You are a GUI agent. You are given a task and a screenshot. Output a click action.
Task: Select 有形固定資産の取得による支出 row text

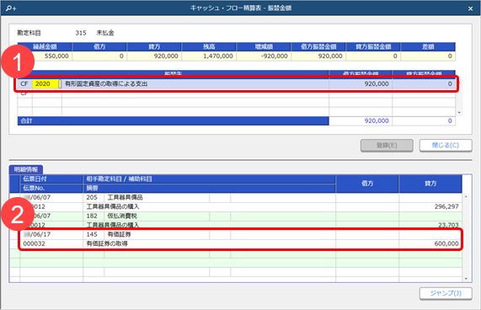pos(106,83)
